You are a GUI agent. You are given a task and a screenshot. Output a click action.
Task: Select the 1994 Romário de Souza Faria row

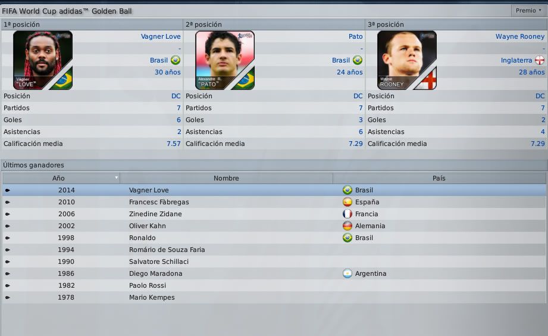coord(274,250)
